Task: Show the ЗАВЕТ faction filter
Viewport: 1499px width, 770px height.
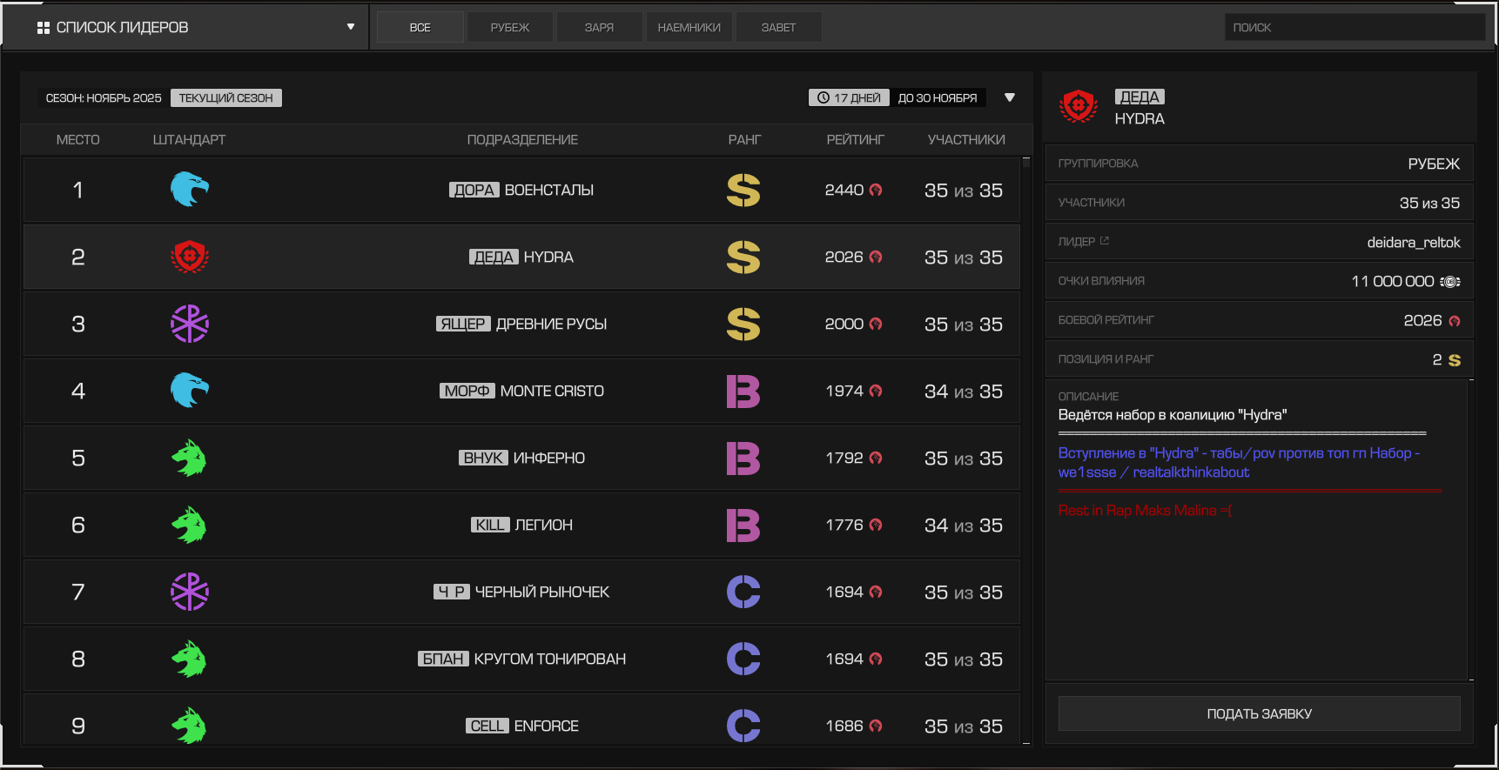Action: point(779,27)
